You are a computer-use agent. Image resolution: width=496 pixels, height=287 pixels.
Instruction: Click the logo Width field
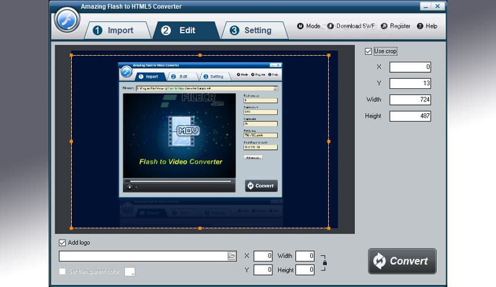(x=305, y=256)
